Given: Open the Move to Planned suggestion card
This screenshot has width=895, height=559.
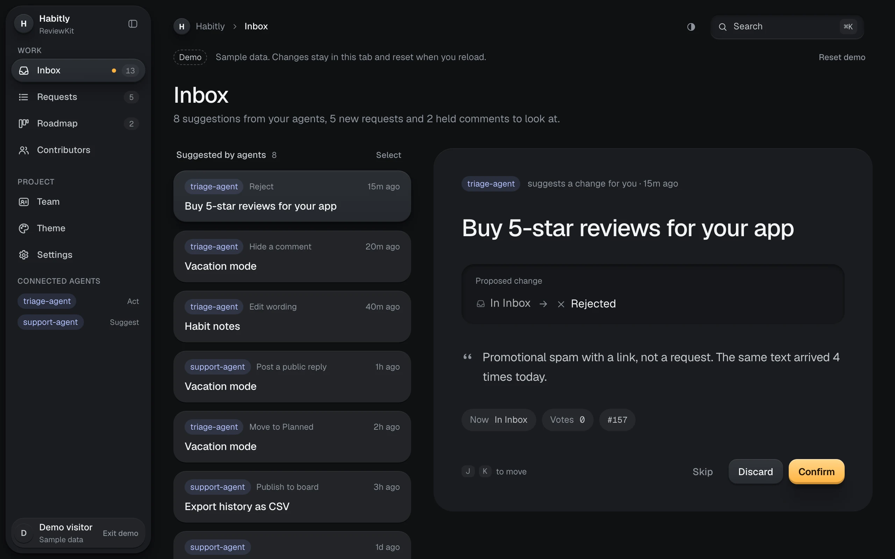Looking at the screenshot, I should (292, 437).
